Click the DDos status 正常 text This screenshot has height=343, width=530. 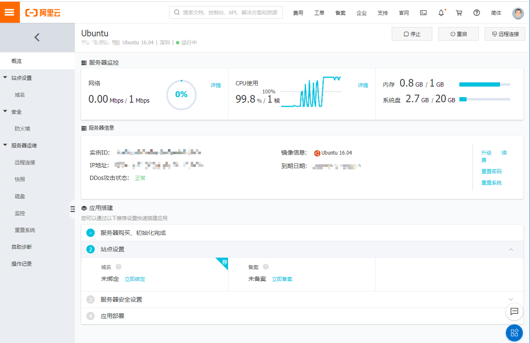[140, 178]
